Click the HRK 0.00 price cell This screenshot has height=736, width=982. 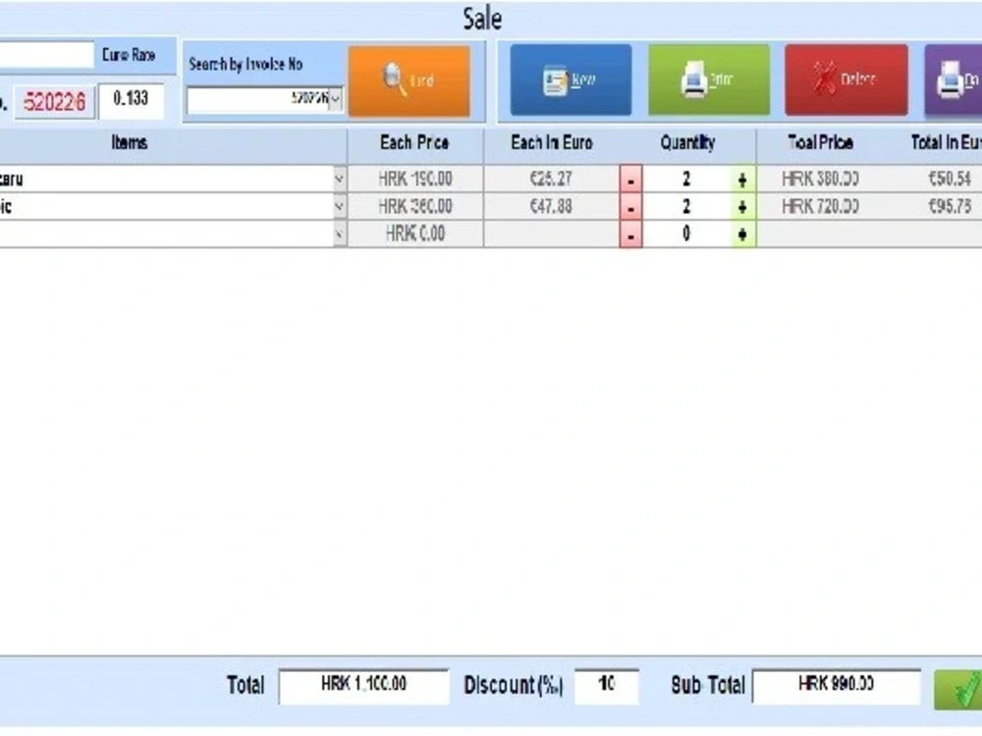[415, 235]
